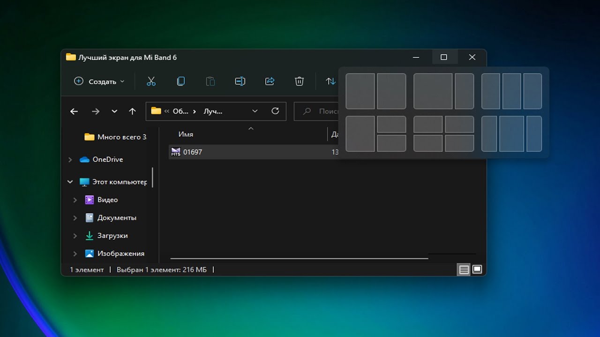Go forward with the right arrow

tap(96, 111)
